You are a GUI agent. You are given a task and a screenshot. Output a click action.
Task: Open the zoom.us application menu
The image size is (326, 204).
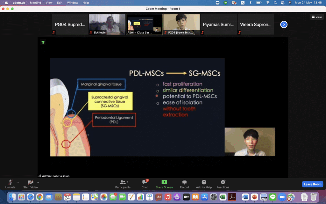coord(19,3)
